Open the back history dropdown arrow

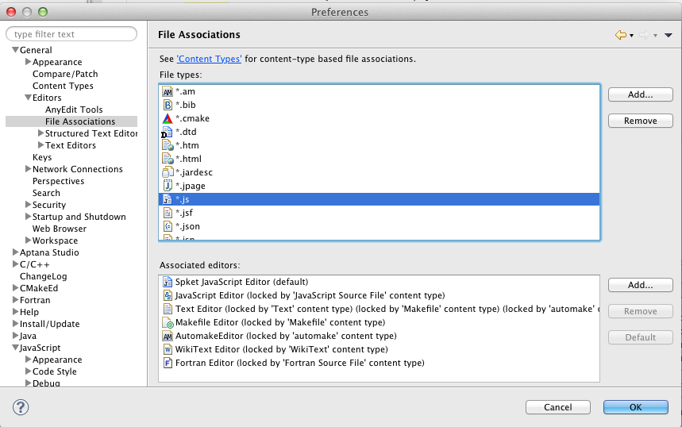tap(631, 36)
